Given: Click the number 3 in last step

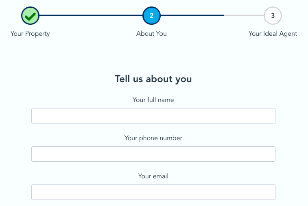Looking at the screenshot, I should click(x=273, y=15).
